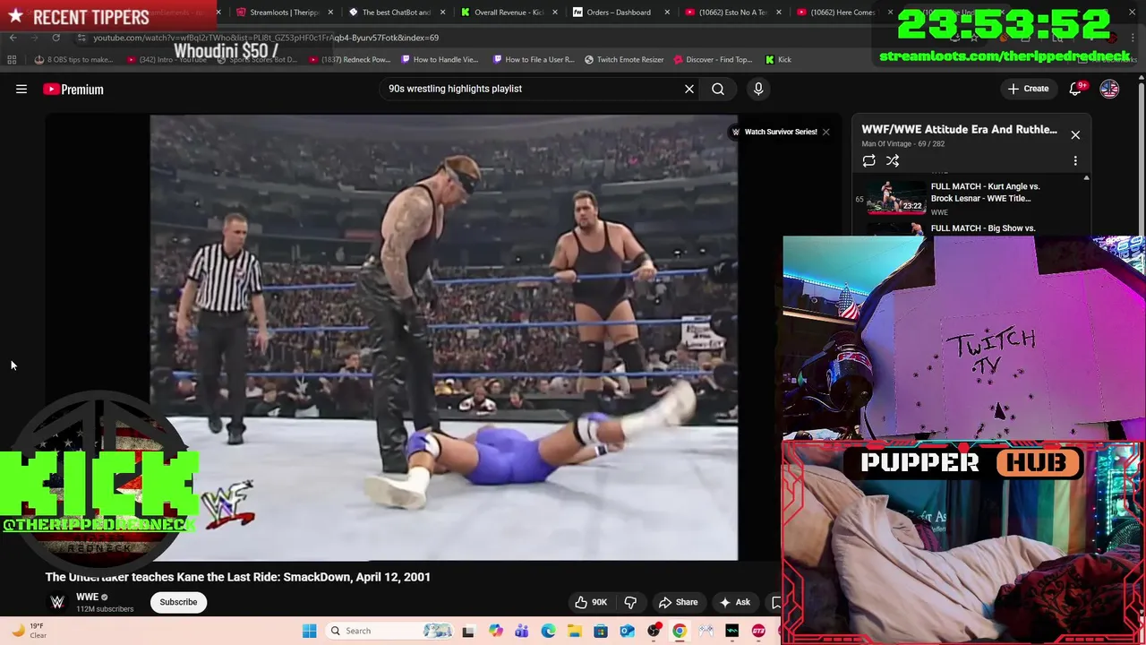This screenshot has height=645, width=1146.
Task: Open OBS Studio from the taskbar
Action: click(x=654, y=631)
